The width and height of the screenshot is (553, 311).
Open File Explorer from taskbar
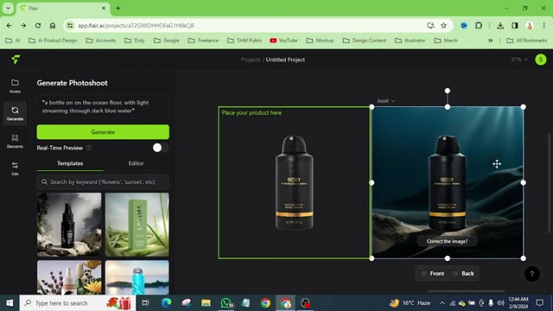tap(206, 303)
